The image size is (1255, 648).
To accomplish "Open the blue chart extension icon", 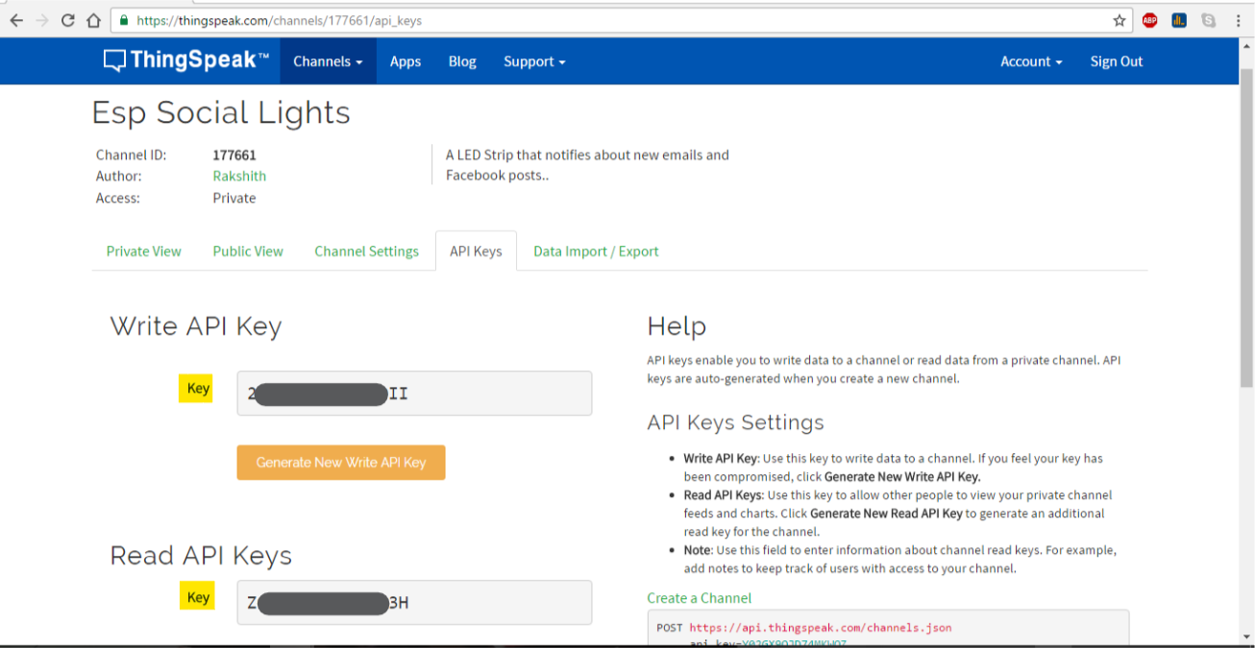I will (1179, 20).
